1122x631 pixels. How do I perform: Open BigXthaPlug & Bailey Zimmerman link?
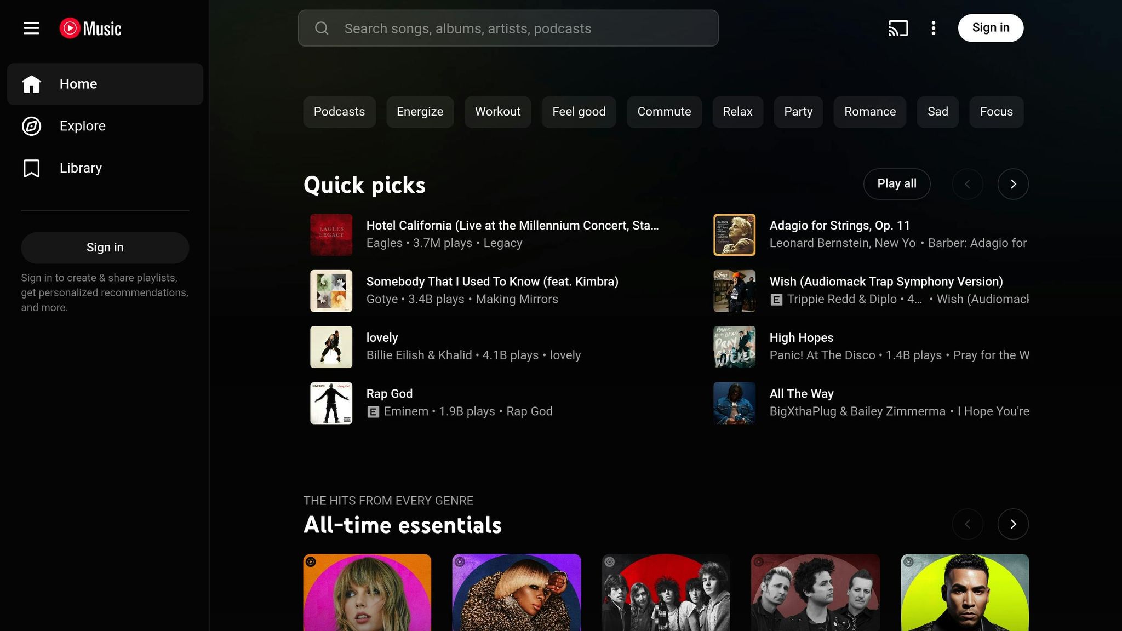coord(857,411)
